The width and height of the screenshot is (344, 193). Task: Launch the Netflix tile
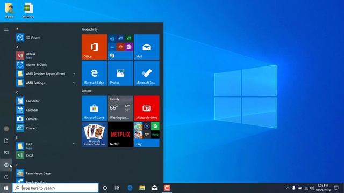120,135
